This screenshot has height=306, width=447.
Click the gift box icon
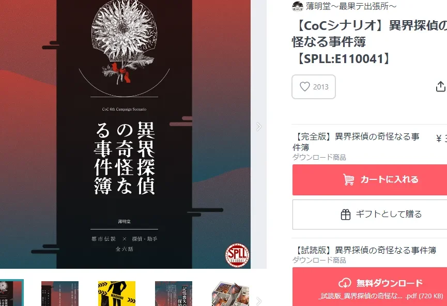pos(346,215)
